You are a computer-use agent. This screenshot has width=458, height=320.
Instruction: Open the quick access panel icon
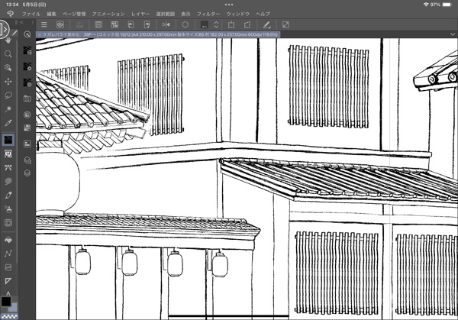click(x=27, y=34)
